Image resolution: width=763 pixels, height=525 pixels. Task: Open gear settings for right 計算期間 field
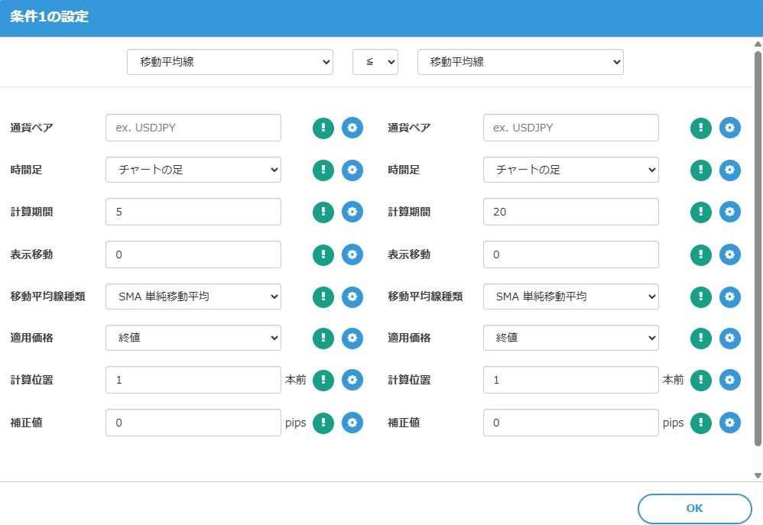tap(730, 212)
